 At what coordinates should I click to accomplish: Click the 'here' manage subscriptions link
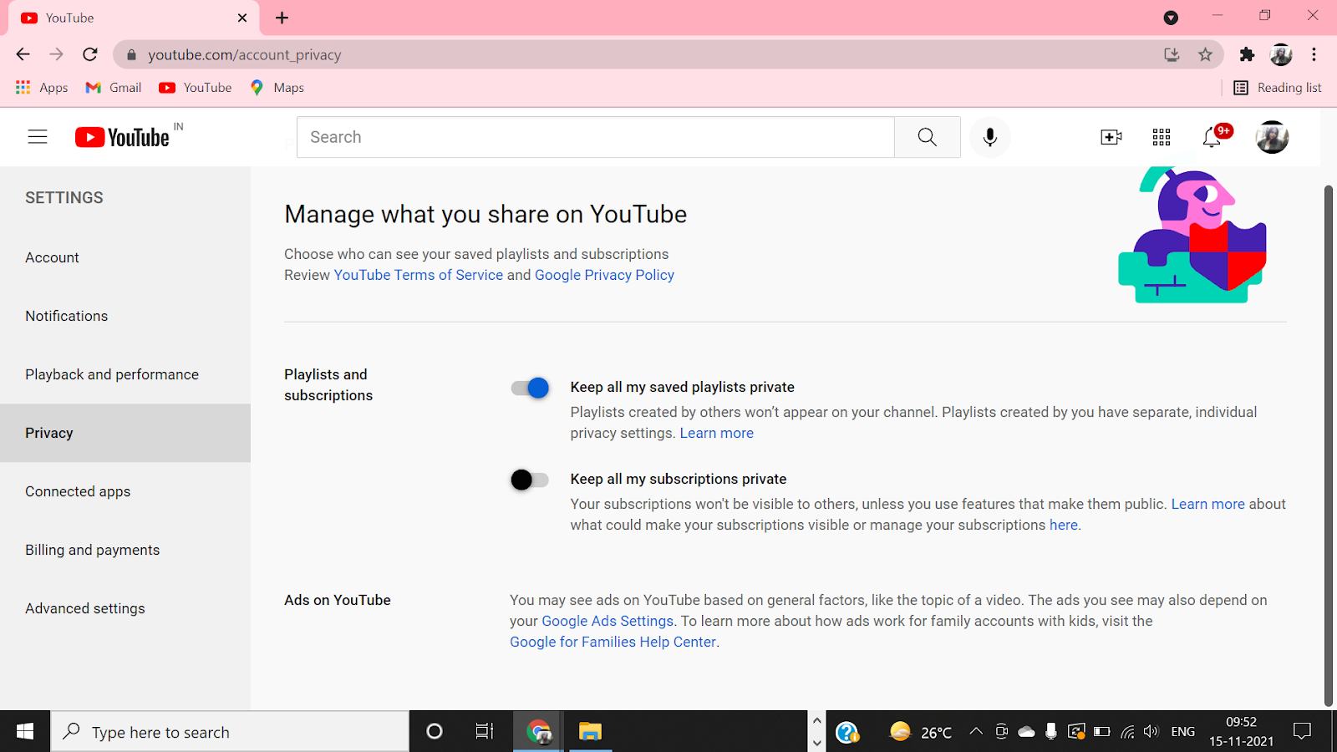1064,525
